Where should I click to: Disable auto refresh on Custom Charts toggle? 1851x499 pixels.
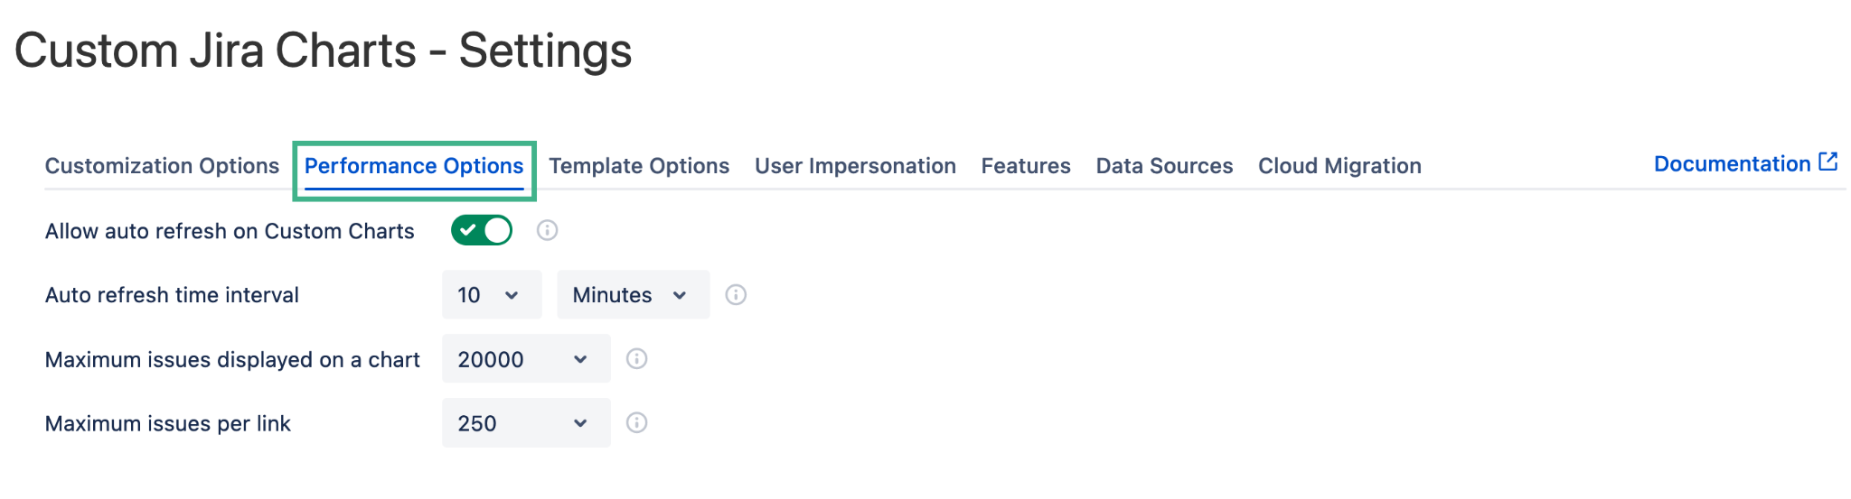482,231
